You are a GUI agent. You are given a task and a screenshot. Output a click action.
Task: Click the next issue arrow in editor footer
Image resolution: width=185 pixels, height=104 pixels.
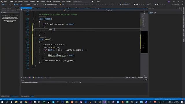click(42, 77)
